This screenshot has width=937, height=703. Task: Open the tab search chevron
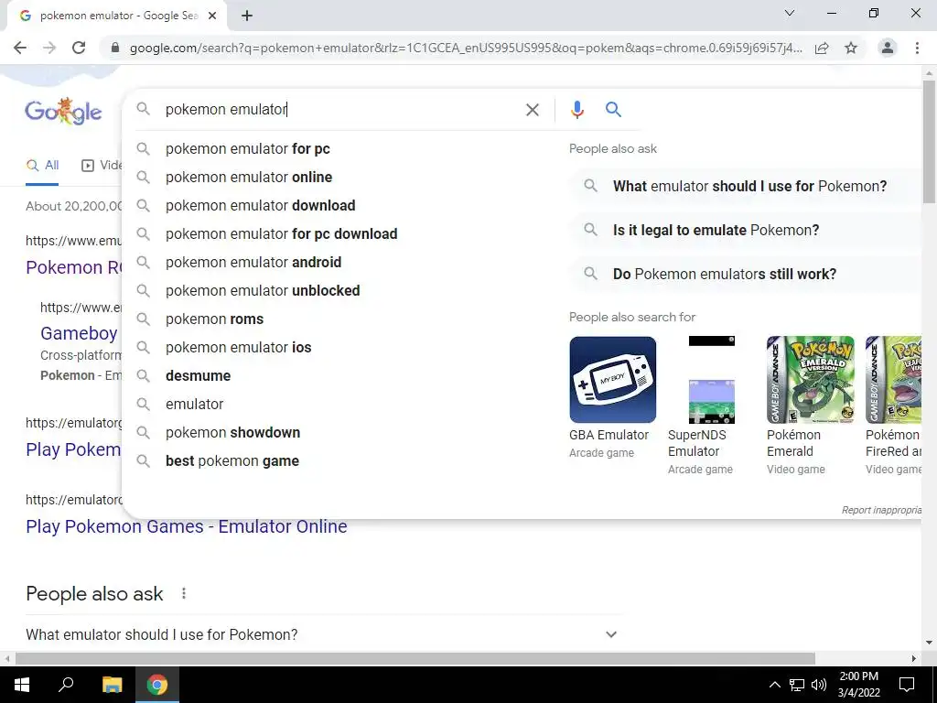click(x=790, y=13)
